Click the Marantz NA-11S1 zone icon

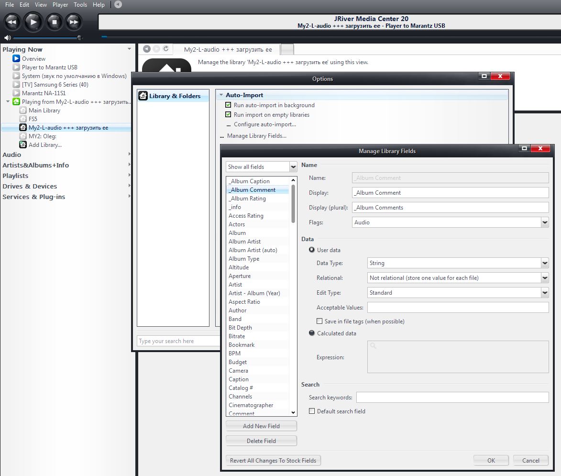16,93
